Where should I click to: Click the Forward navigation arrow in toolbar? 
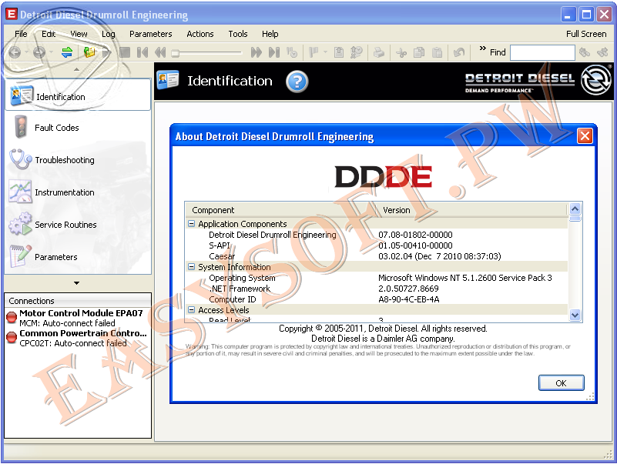point(39,52)
